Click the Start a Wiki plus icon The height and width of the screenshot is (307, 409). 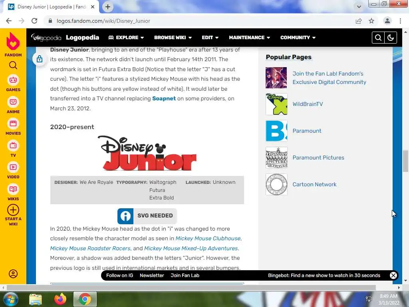coord(13,210)
